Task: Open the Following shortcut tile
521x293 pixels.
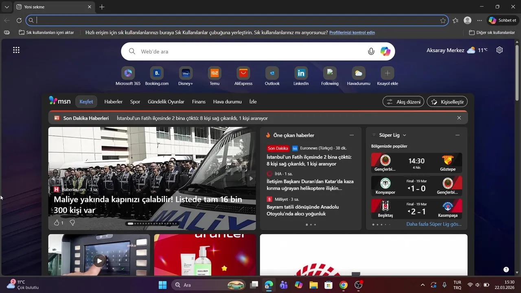Action: pos(330,76)
